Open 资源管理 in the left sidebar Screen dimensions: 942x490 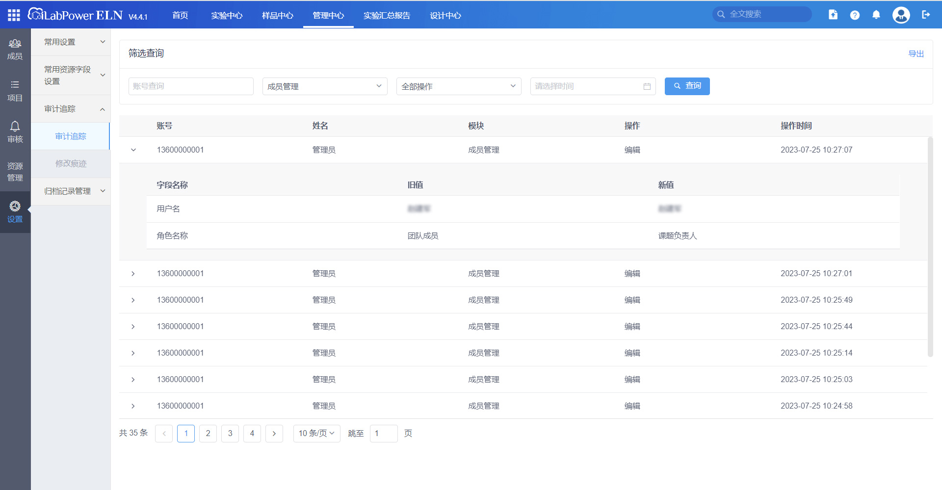pos(15,172)
